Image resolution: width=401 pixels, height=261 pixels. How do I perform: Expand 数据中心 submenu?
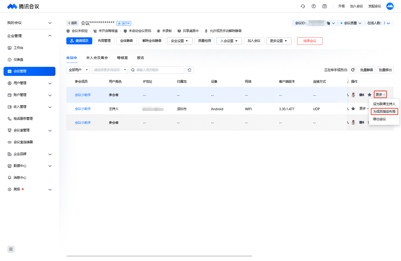[x=50, y=166]
